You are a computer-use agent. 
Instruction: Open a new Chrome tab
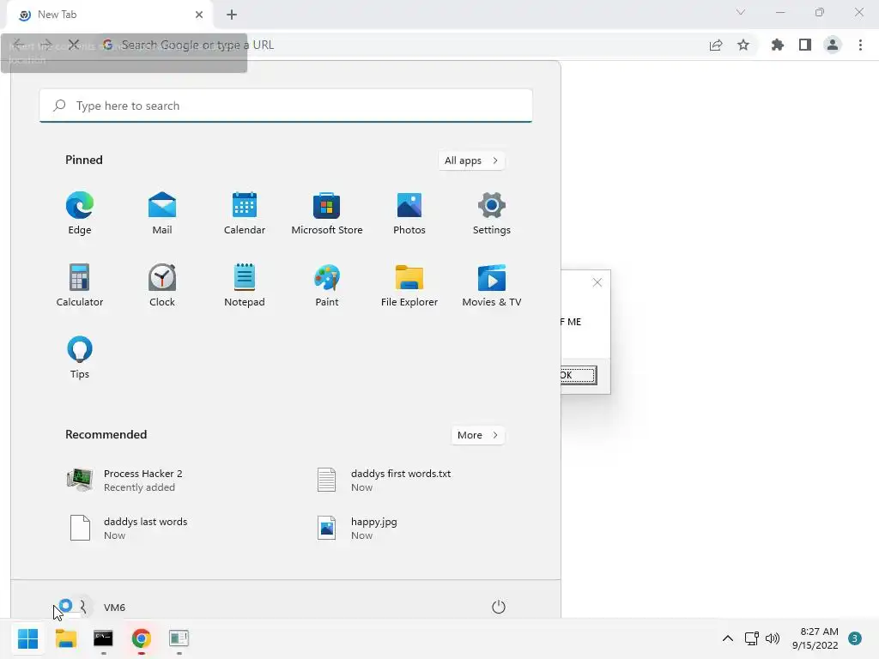click(232, 15)
